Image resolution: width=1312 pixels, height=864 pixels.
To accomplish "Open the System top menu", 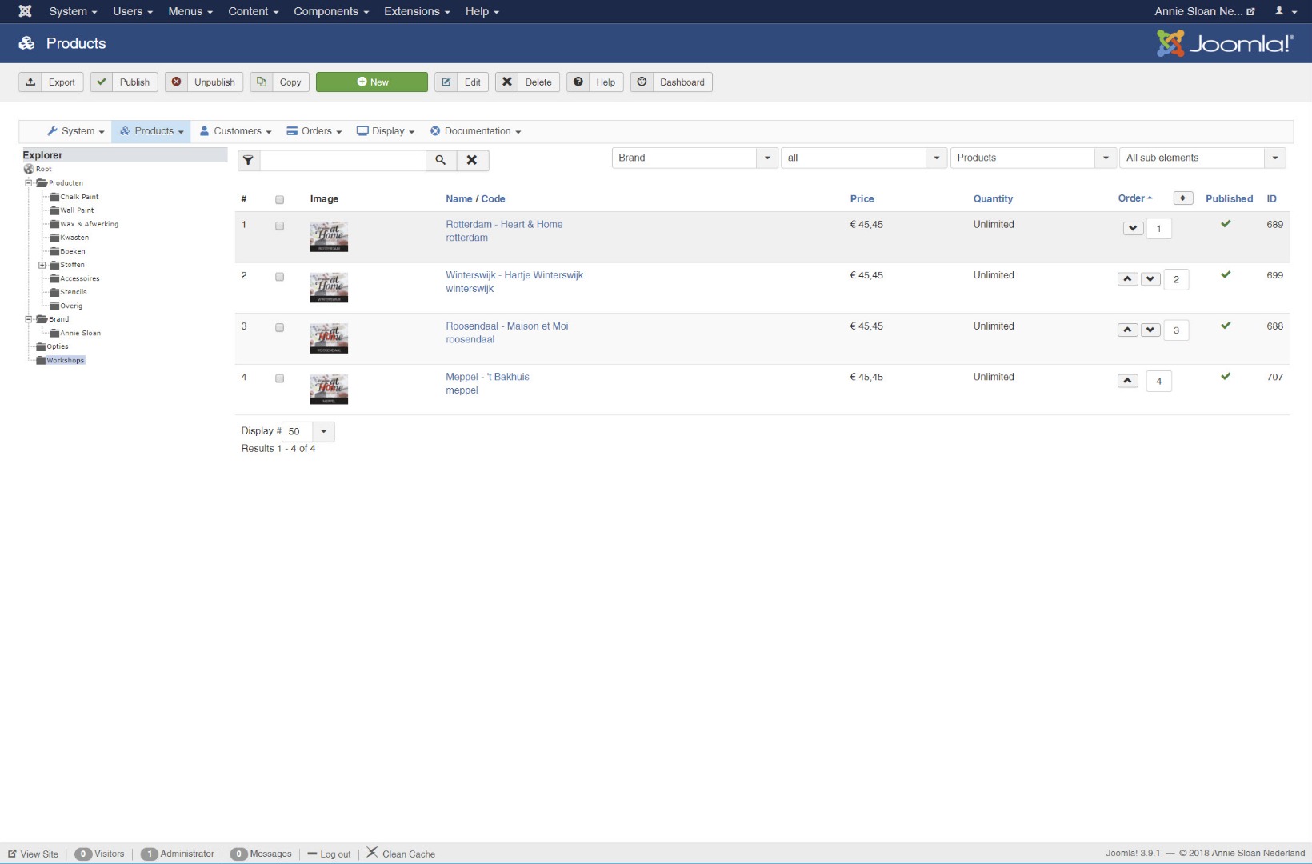I will coord(73,11).
